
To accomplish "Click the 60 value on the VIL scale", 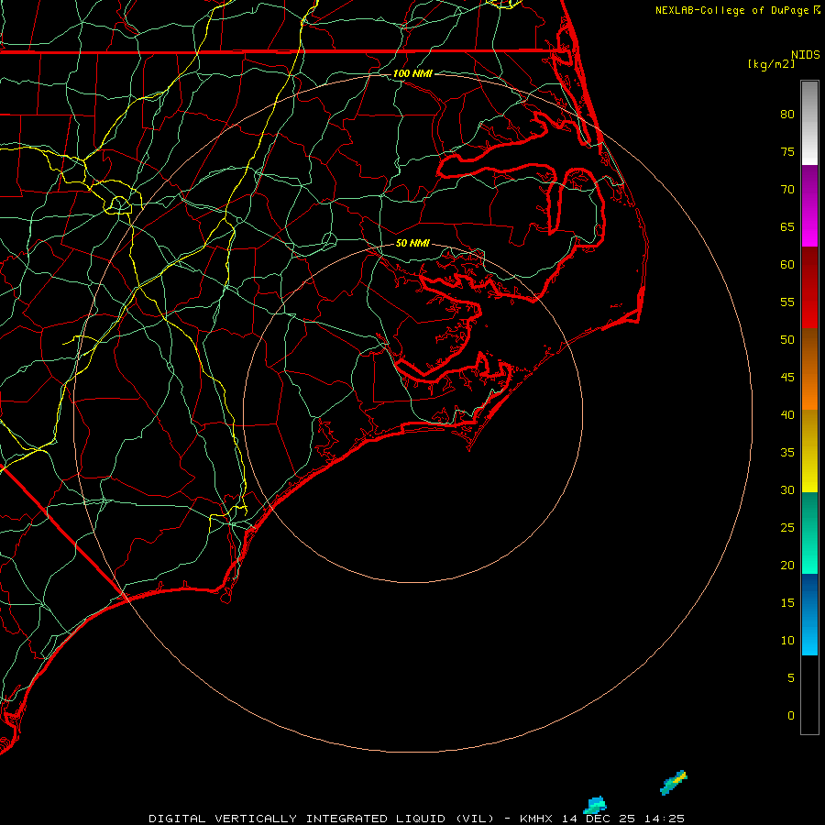I will click(787, 265).
